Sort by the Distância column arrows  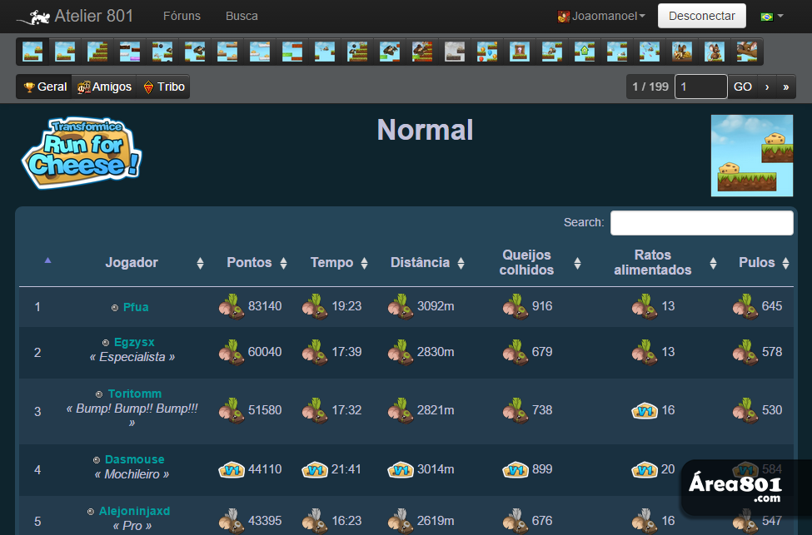pyautogui.click(x=461, y=264)
